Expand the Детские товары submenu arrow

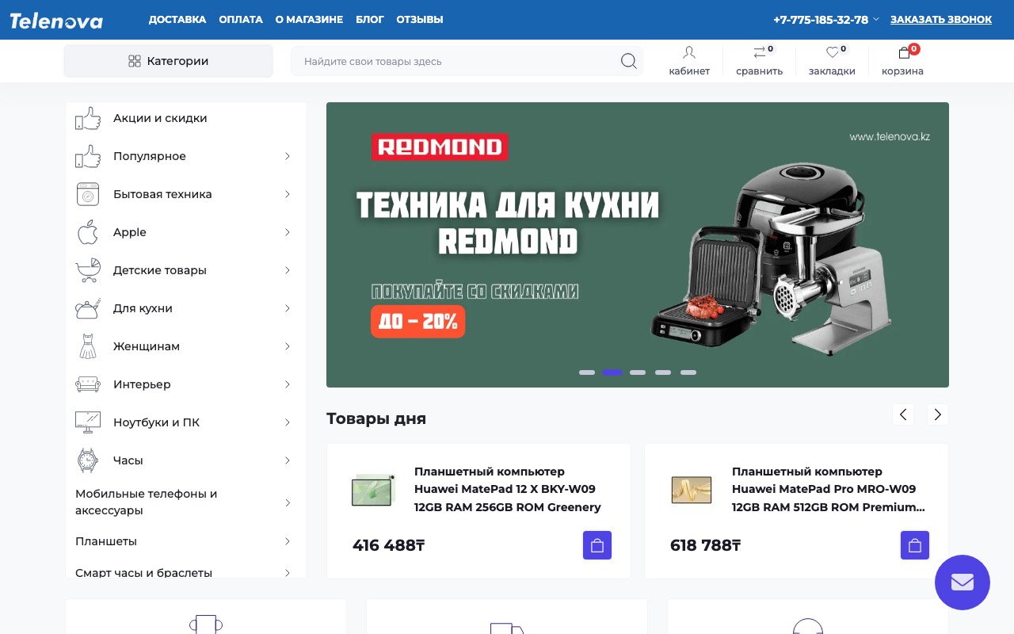click(x=288, y=270)
